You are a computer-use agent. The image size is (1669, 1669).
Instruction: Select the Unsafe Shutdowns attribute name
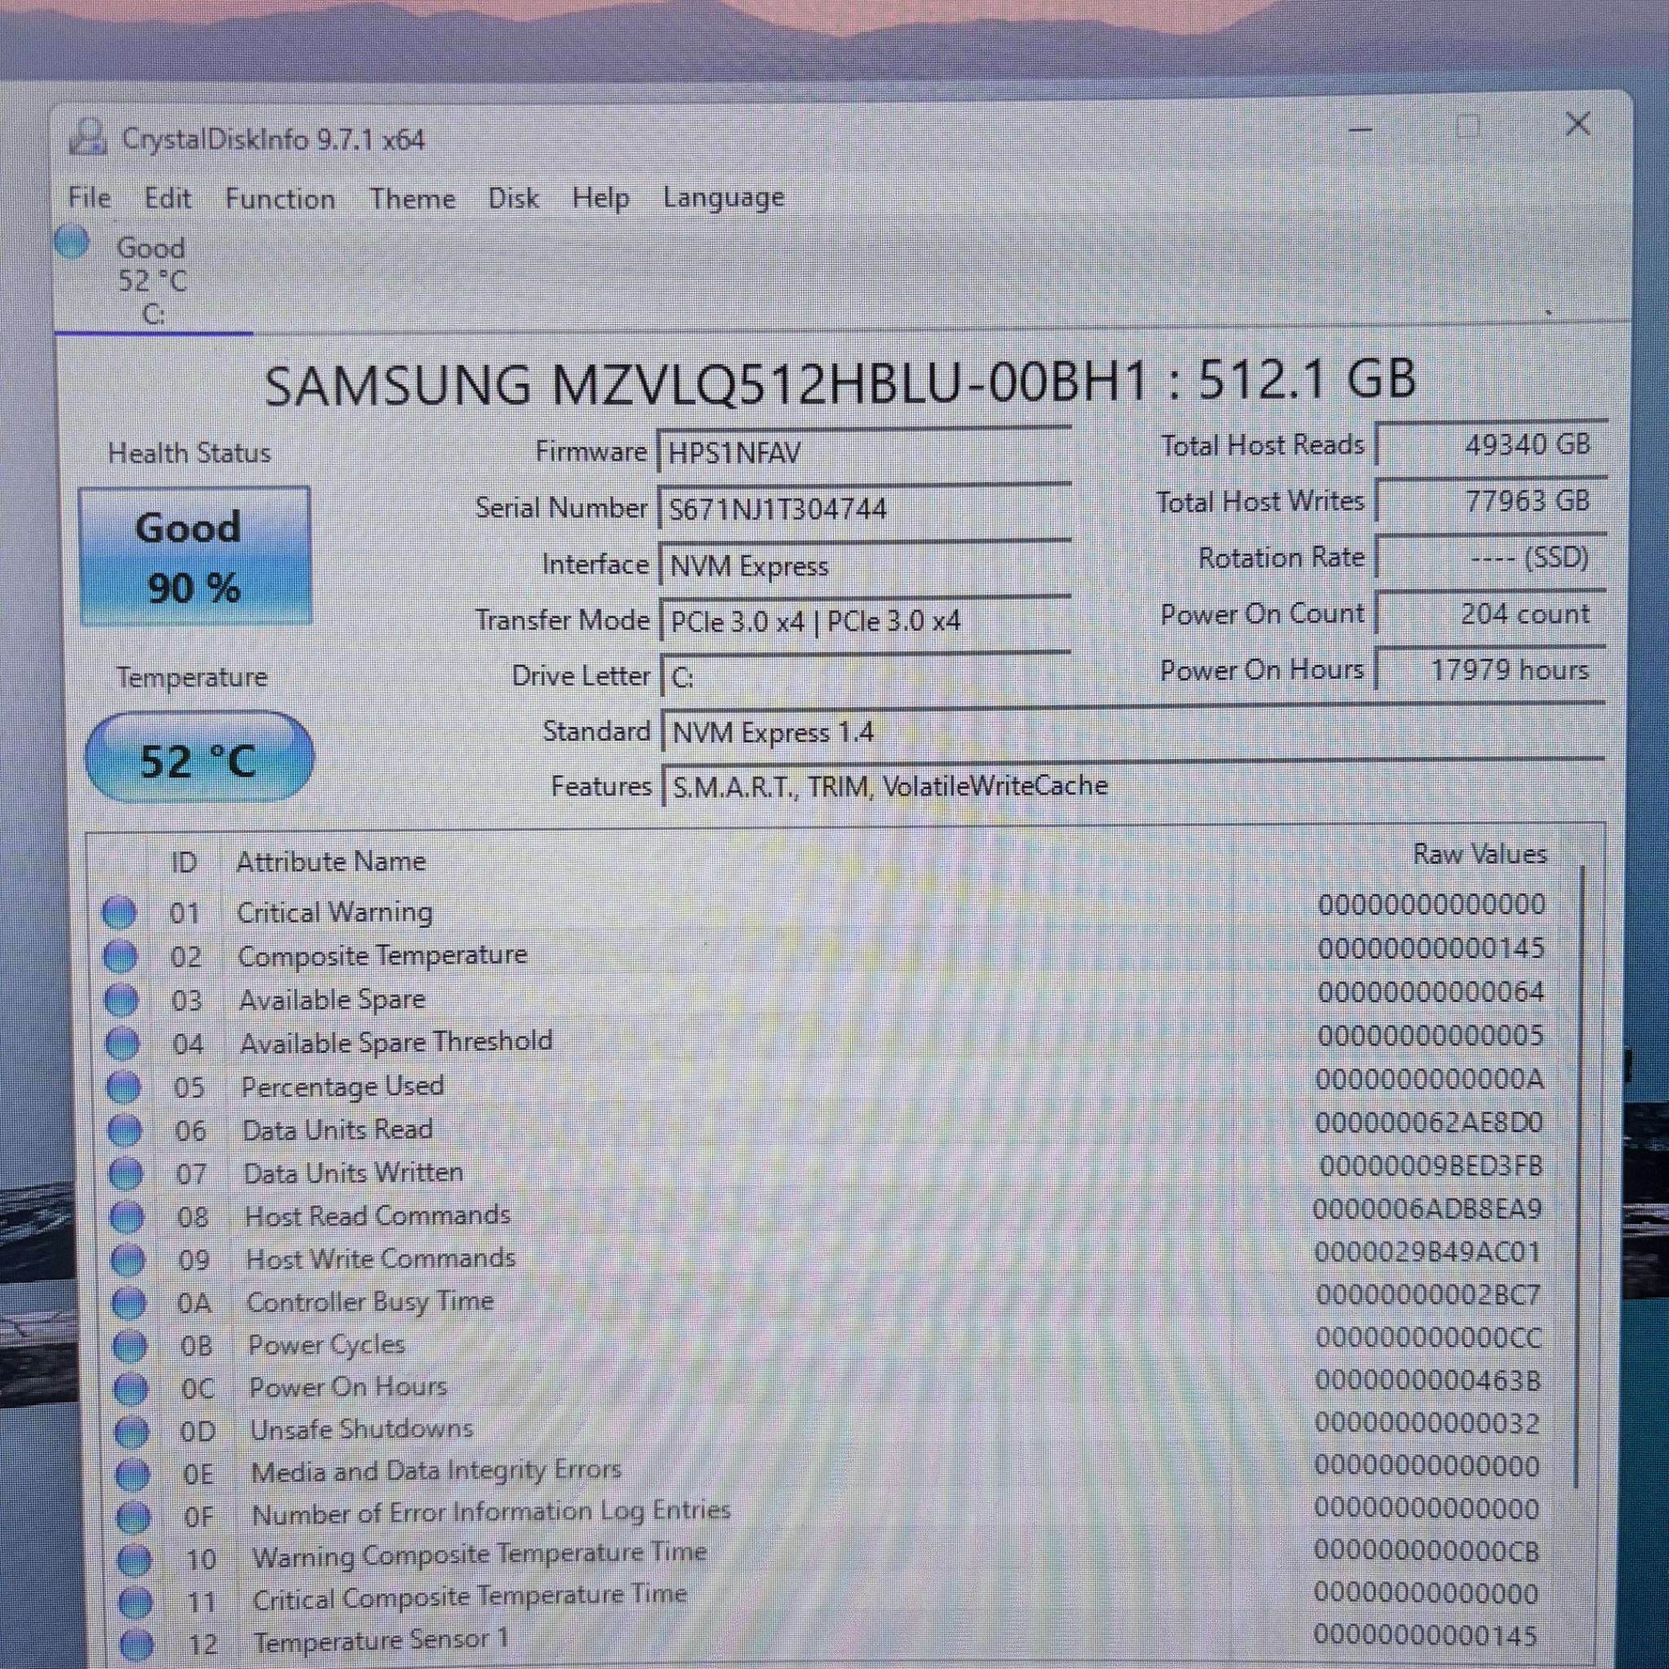[x=361, y=1429]
